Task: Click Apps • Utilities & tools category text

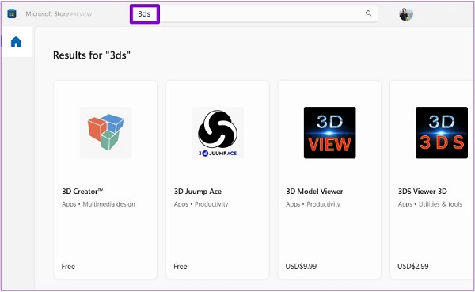Action: 430,204
